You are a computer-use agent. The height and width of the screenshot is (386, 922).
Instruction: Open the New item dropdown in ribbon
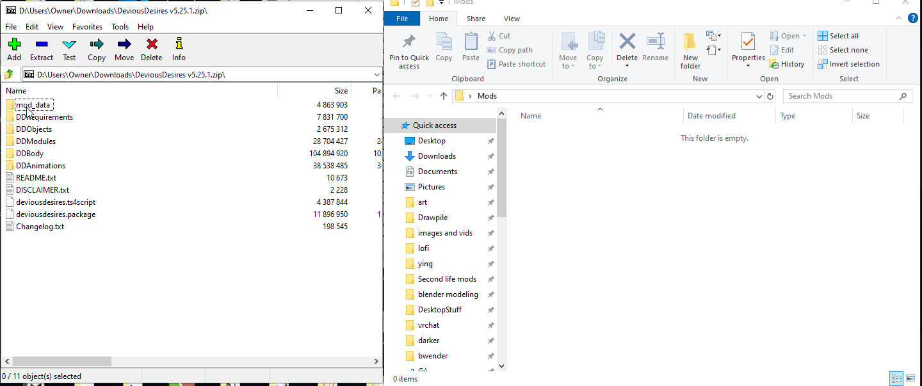(x=713, y=36)
